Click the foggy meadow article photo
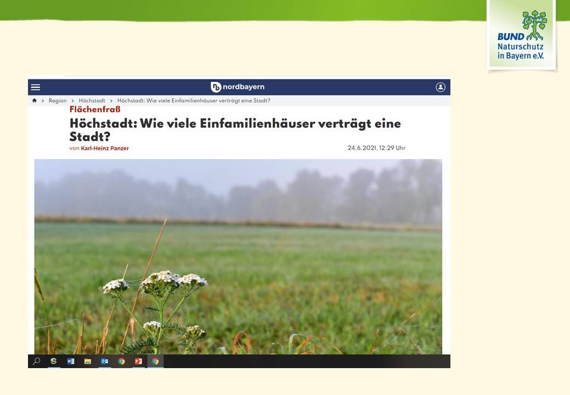 click(238, 256)
